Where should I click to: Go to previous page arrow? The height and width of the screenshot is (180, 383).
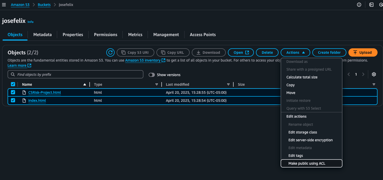[349, 74]
